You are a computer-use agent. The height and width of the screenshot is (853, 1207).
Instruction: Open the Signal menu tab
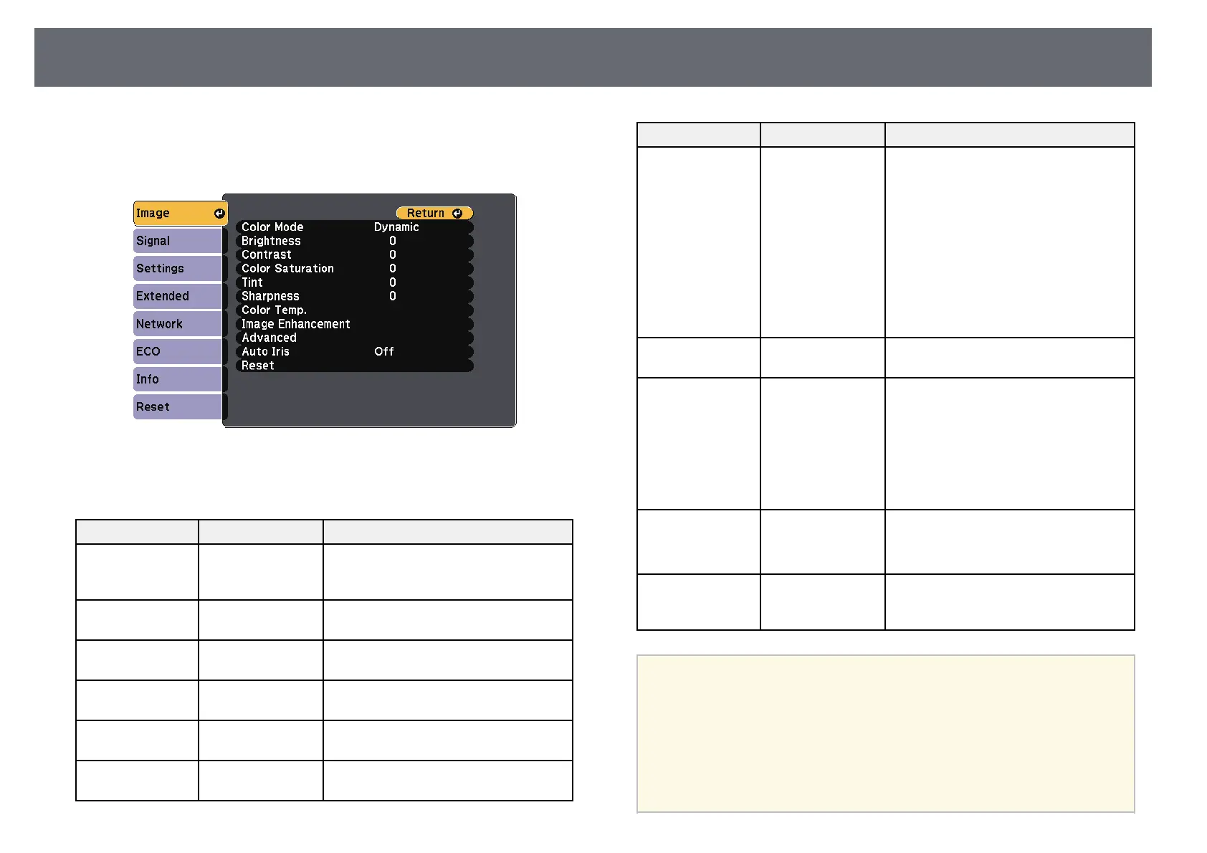(x=179, y=241)
